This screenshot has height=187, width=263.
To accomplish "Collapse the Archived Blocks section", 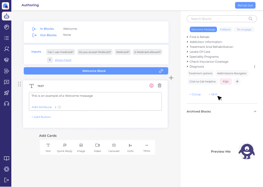I will click(255, 111).
